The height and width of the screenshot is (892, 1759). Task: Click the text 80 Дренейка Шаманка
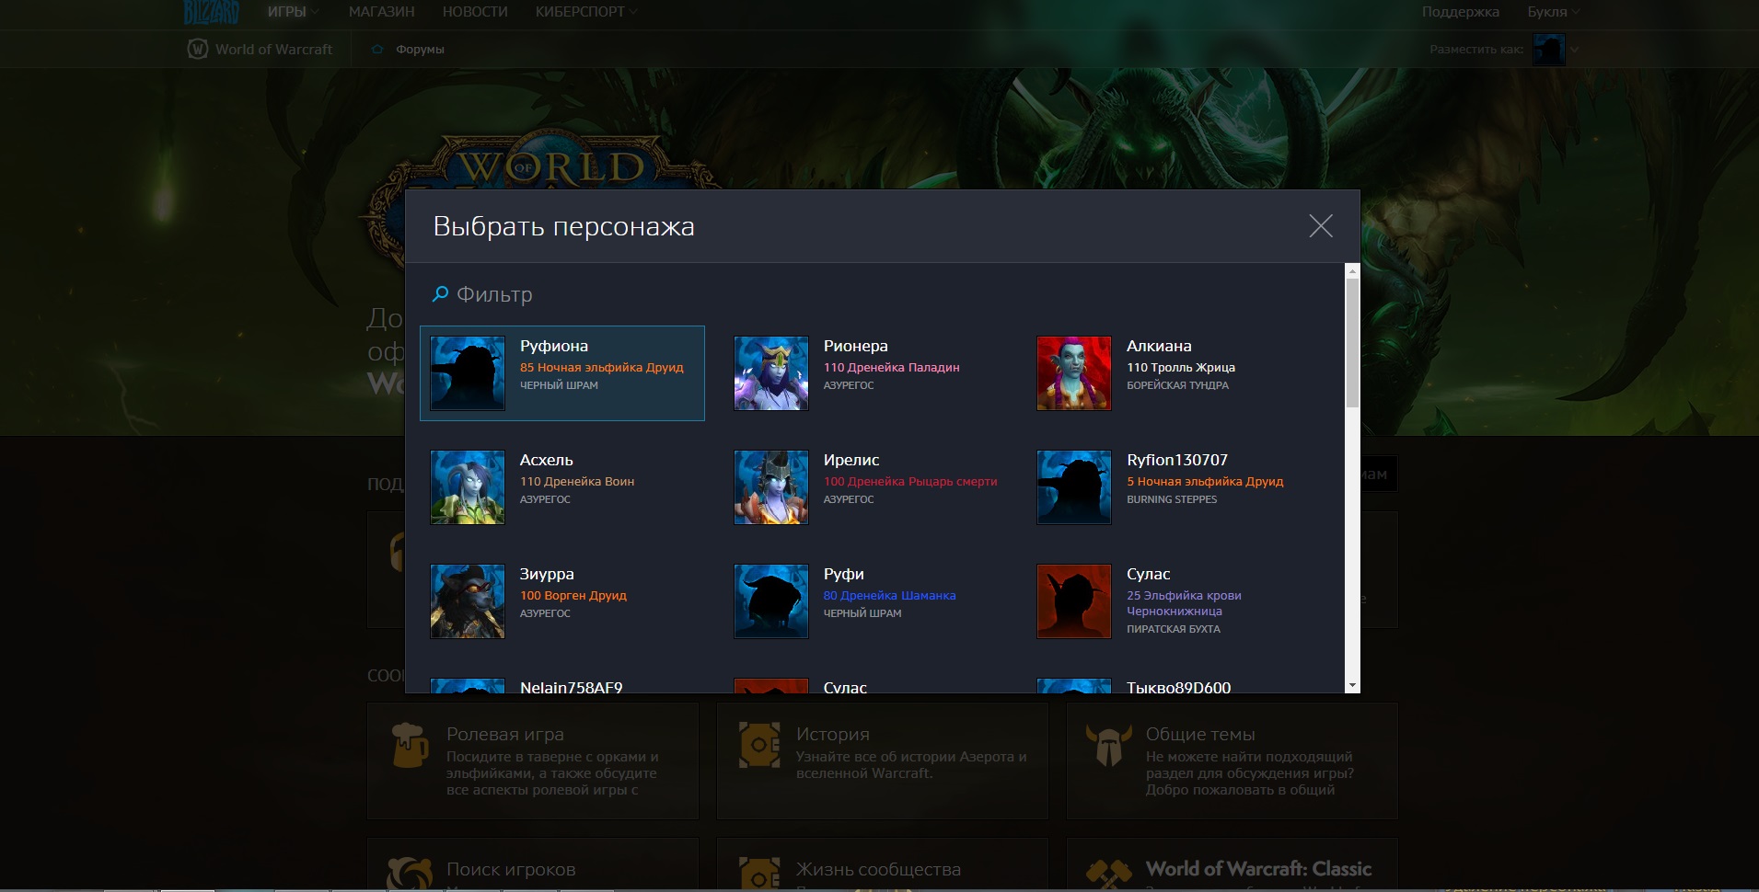click(x=890, y=595)
